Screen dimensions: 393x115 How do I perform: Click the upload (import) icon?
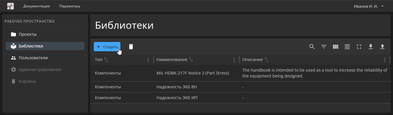[x=382, y=47]
